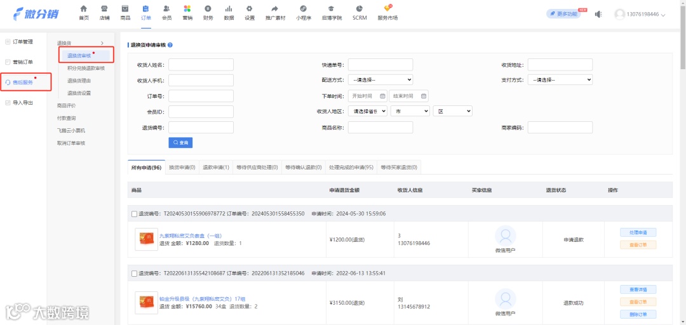Open the 九紫翔私密艾灸套盒（一组） product link
Image resolution: width=686 pixels, height=325 pixels.
[x=191, y=235]
